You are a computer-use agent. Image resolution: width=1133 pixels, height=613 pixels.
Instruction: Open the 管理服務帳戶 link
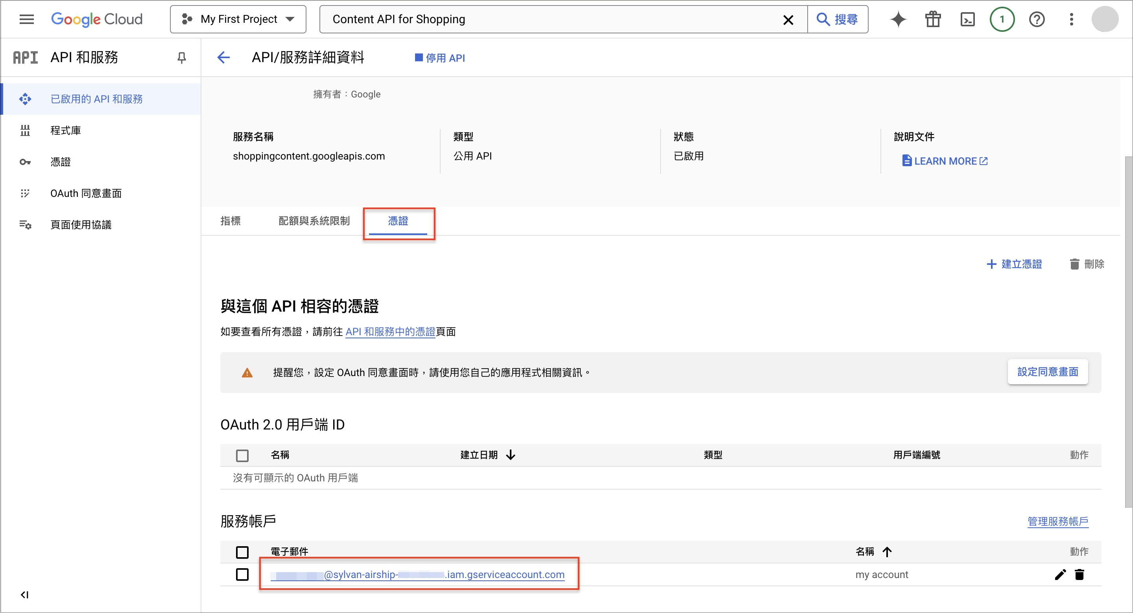1058,521
